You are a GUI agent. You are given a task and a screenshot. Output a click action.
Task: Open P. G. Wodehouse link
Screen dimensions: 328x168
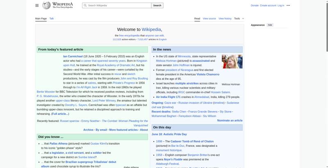pyautogui.click(x=47, y=96)
